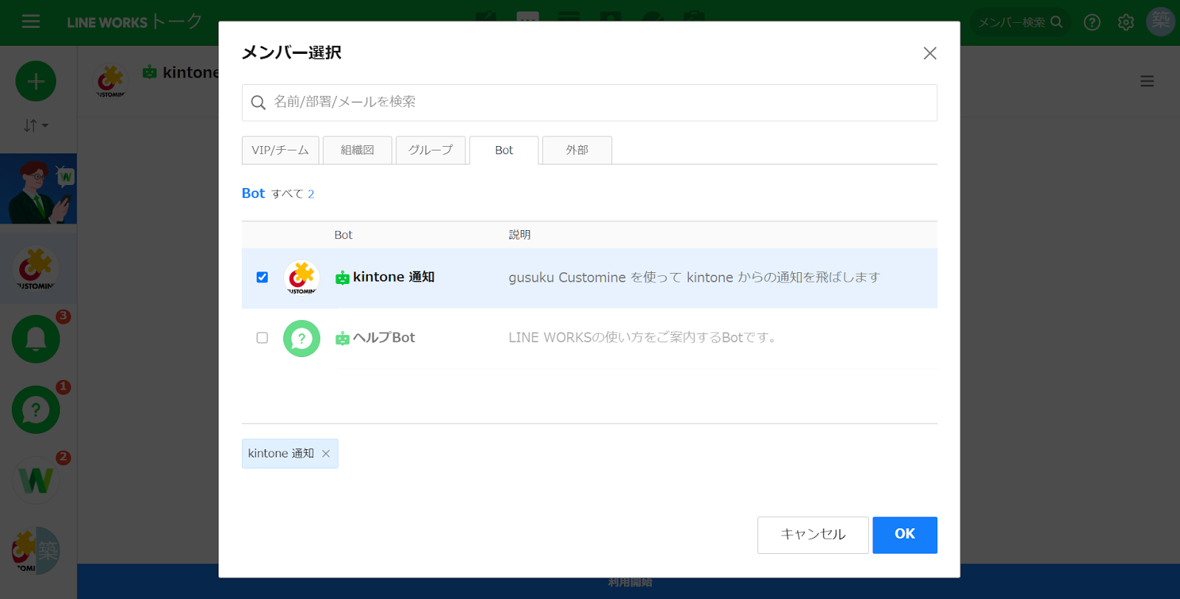Click the kintone 通知 bot name
Viewport: 1180px width, 599px height.
point(394,277)
